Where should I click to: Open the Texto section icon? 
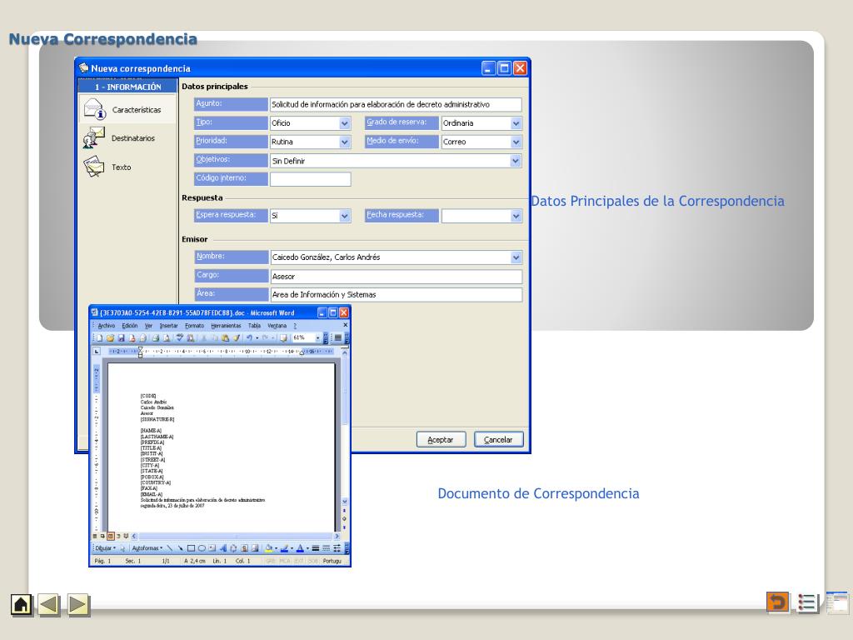94,167
